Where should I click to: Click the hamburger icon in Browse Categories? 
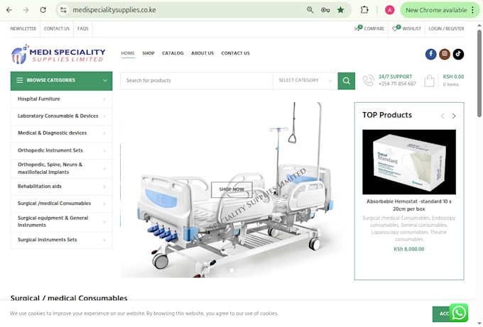19,80
